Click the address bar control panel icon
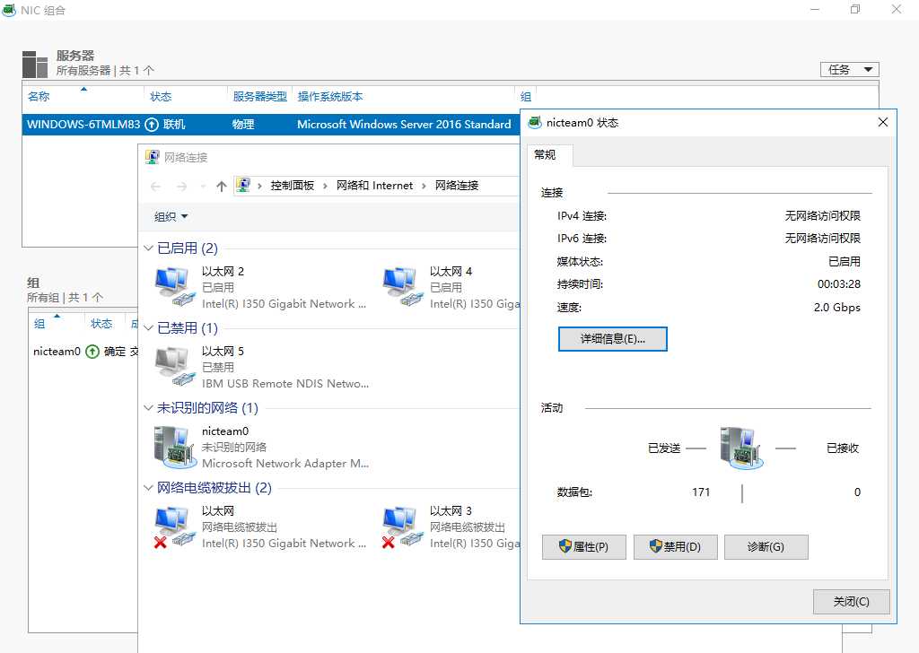The height and width of the screenshot is (653, 919). (243, 185)
